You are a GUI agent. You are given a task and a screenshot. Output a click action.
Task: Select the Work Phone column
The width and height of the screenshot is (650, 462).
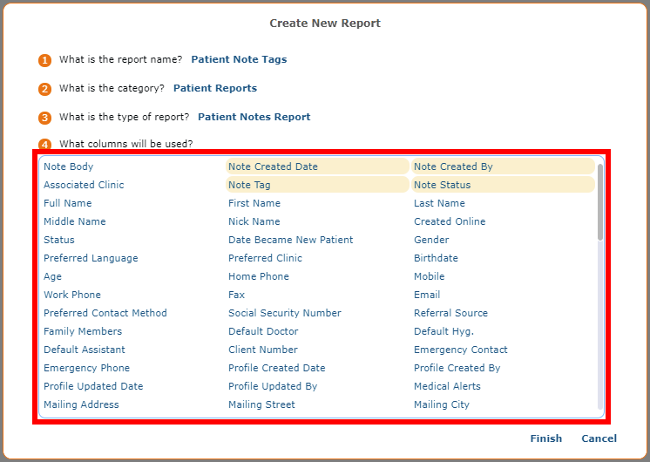coord(72,295)
